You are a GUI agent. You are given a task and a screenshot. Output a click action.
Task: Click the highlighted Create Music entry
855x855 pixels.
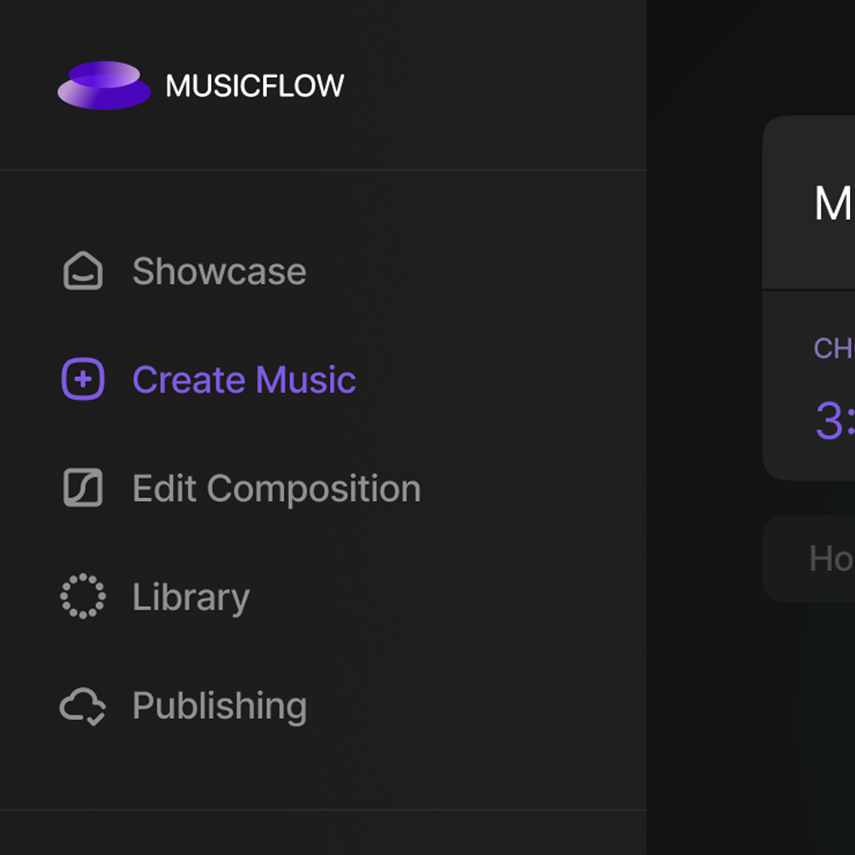coord(244,379)
